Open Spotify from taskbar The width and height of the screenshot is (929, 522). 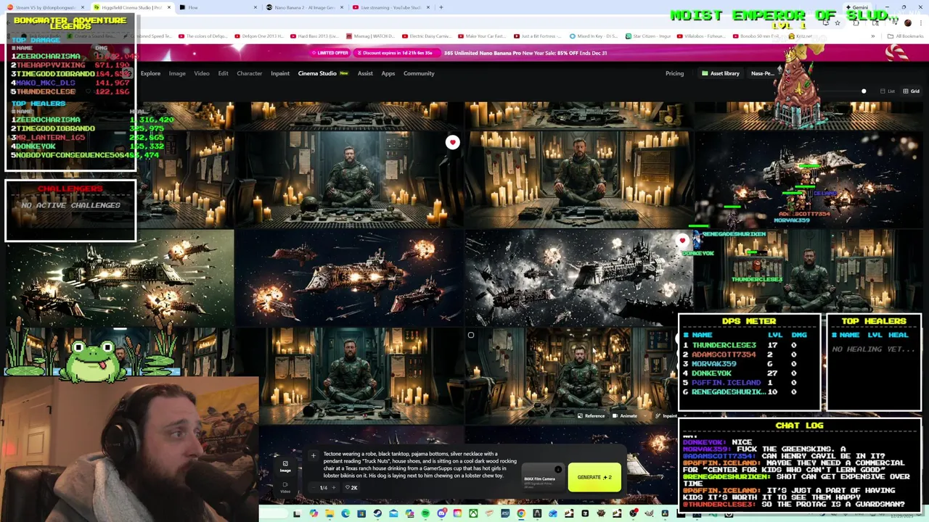425,514
